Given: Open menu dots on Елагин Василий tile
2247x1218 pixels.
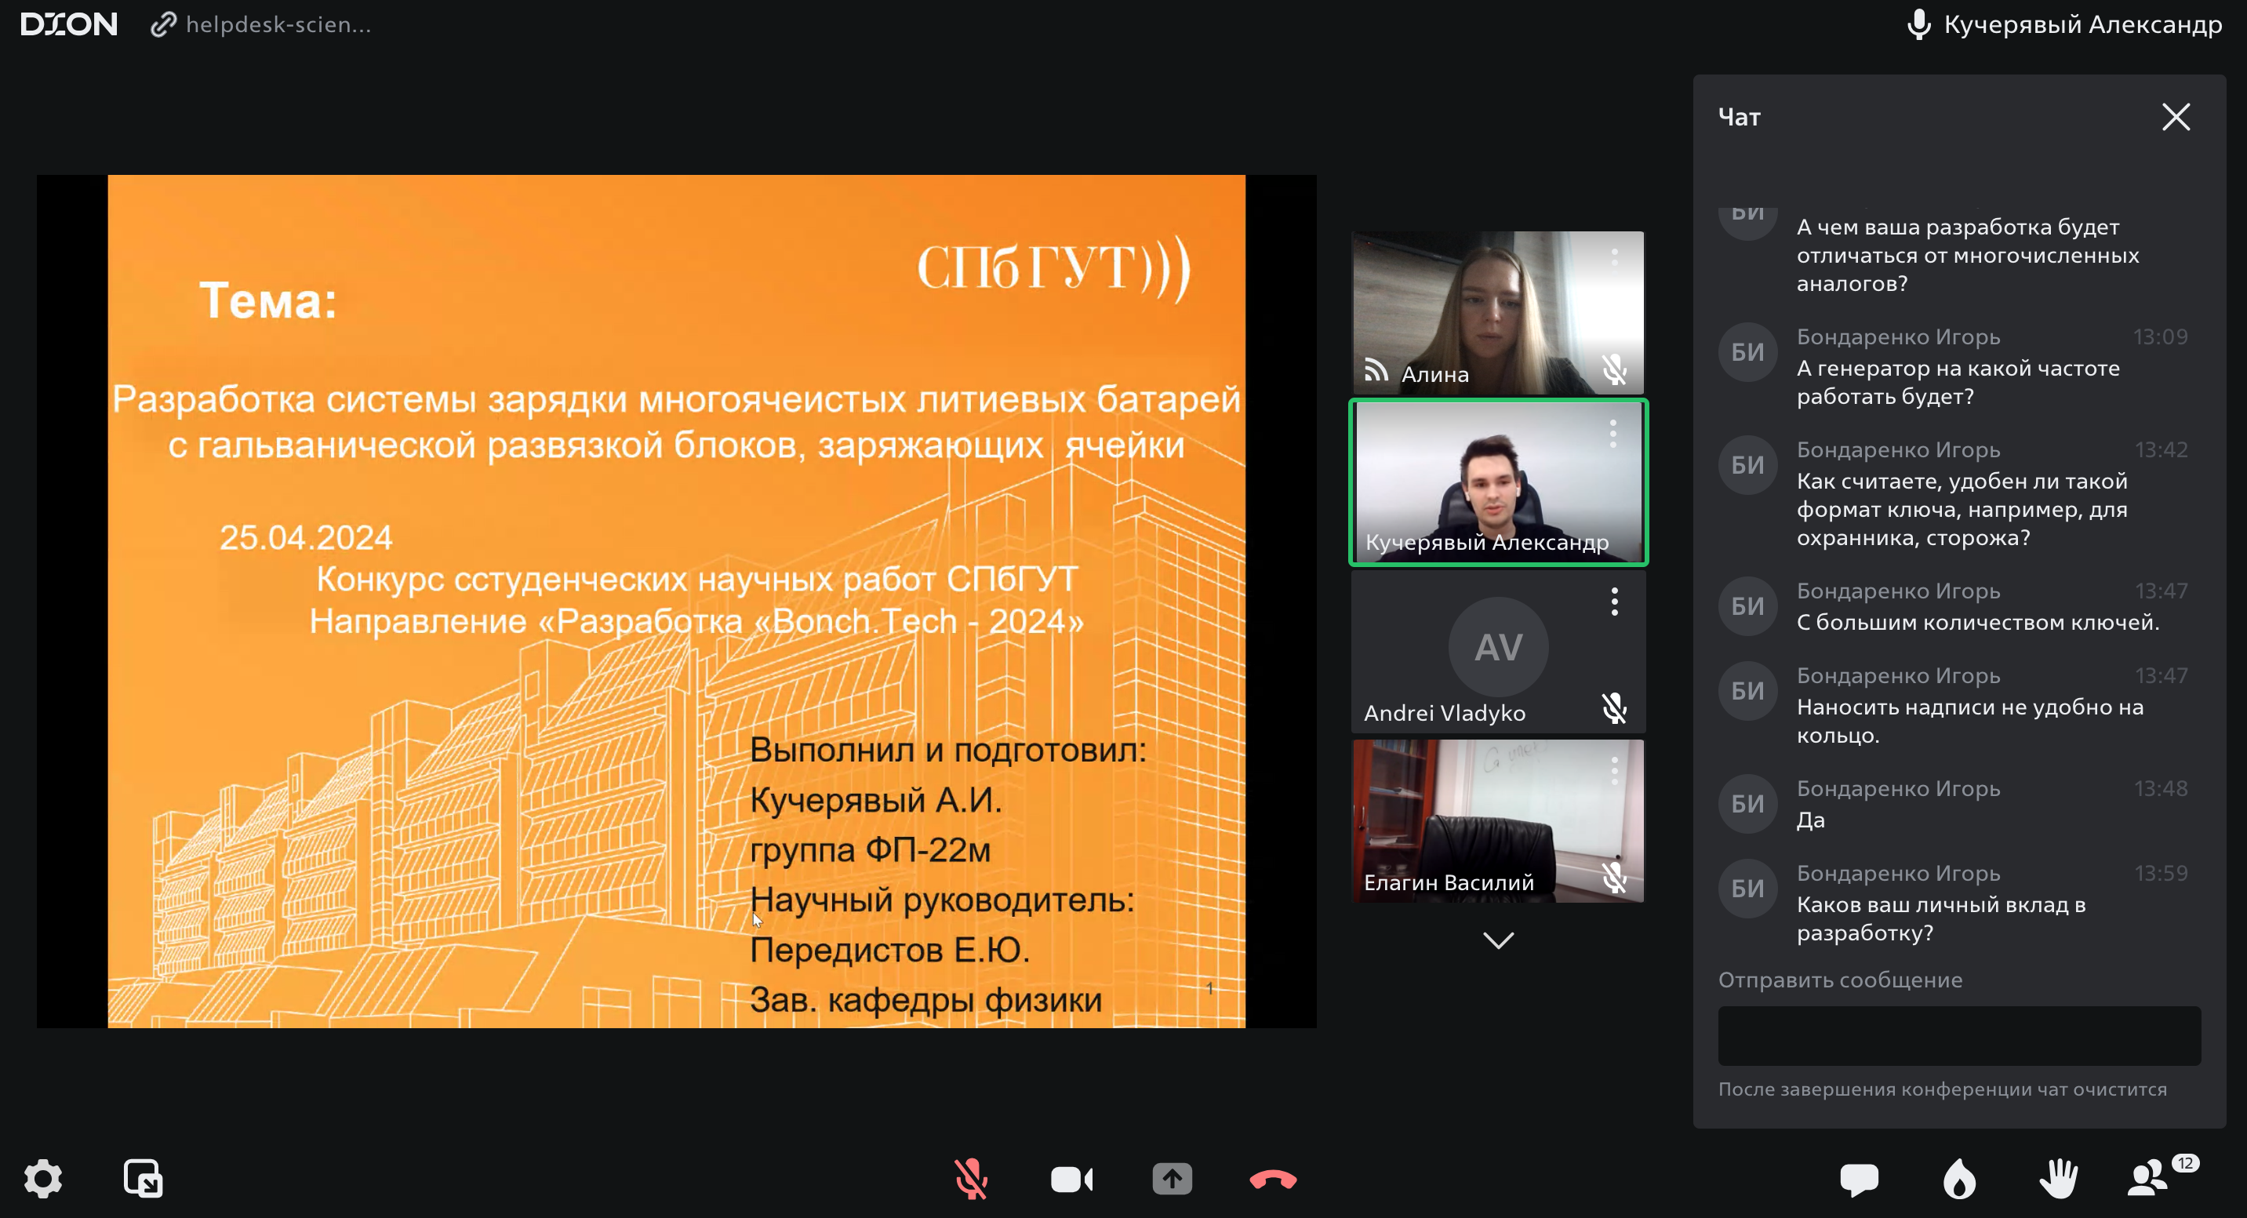Looking at the screenshot, I should point(1615,769).
